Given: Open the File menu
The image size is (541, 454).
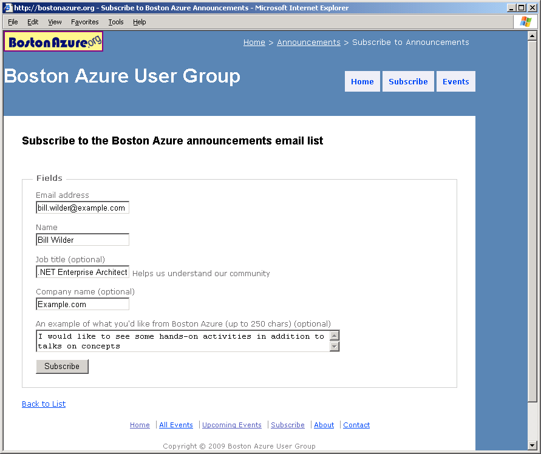Looking at the screenshot, I should point(13,22).
